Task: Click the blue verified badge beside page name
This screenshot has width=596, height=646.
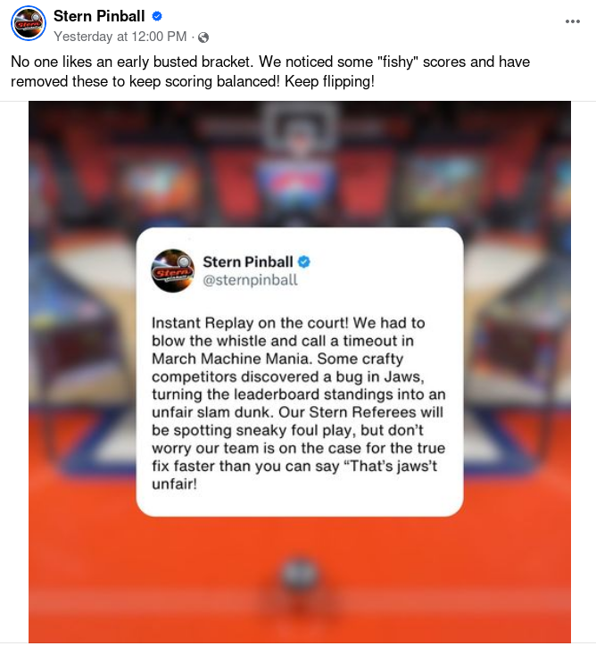Action: [x=157, y=16]
